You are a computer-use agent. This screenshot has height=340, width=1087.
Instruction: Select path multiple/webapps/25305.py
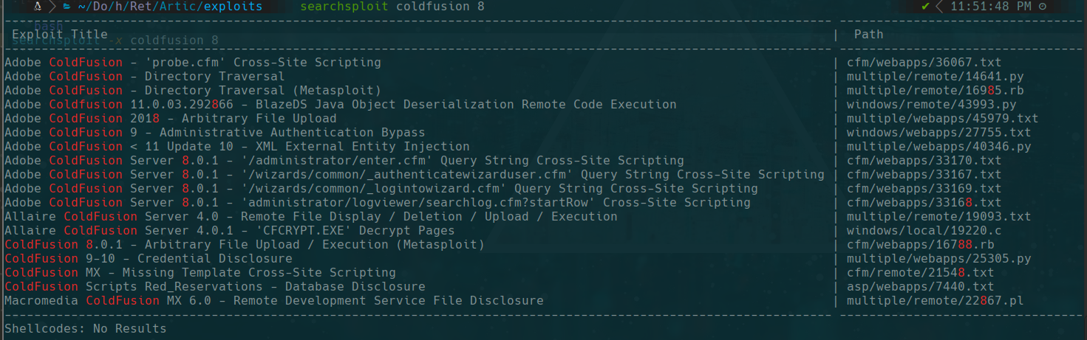[x=938, y=259]
